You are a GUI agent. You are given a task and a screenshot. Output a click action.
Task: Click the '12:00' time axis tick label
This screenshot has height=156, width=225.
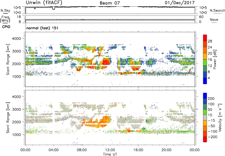pyautogui.click(x=110, y=150)
